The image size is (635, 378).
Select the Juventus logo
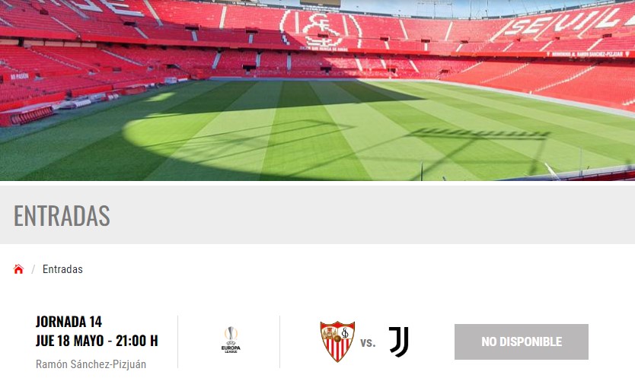(398, 342)
